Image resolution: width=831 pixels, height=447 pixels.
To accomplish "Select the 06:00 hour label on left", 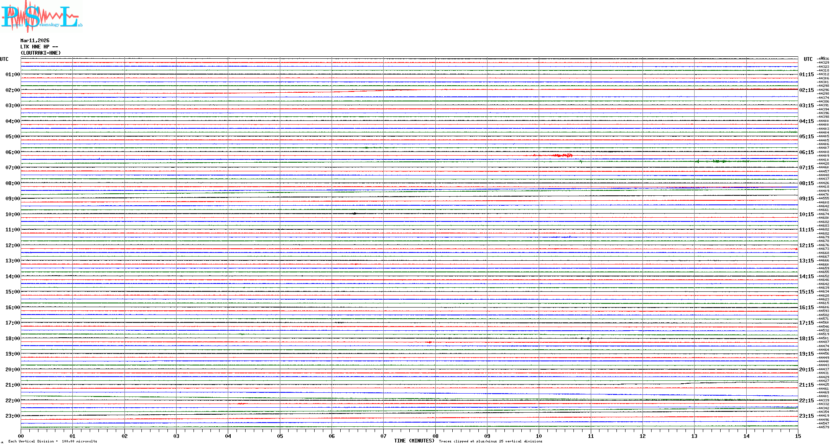I will click(12, 152).
